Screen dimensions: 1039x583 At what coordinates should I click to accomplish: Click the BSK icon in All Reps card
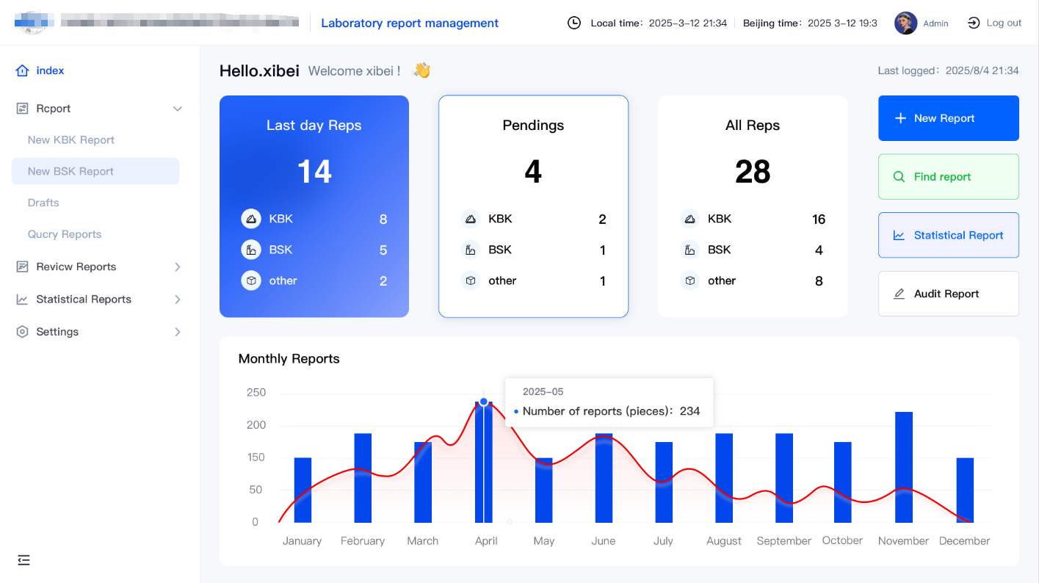689,250
